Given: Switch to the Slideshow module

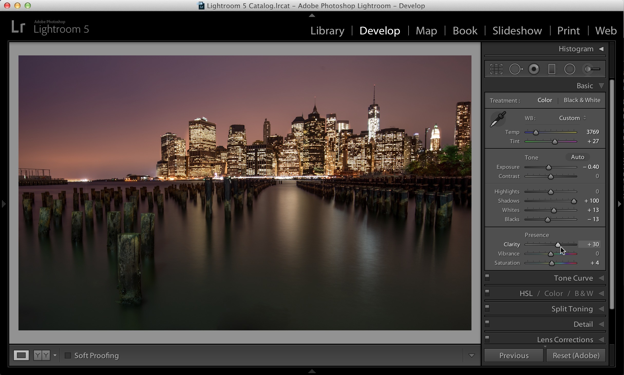Looking at the screenshot, I should pos(517,31).
